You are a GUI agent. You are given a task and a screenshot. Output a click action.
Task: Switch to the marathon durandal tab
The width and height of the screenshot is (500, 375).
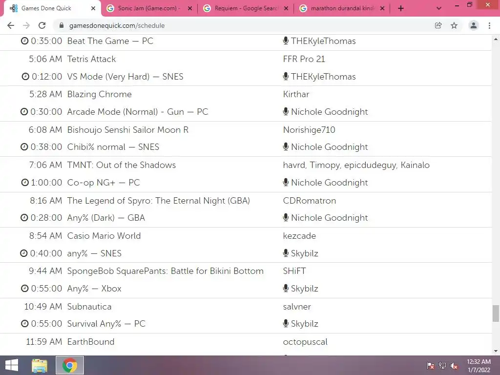(x=342, y=8)
